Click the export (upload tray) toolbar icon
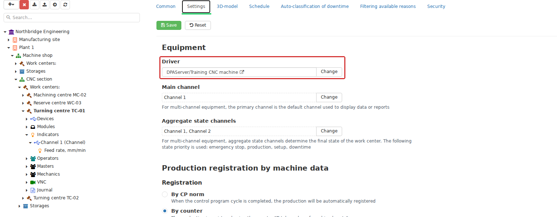Screen dimensions: 557x217 click(44, 5)
